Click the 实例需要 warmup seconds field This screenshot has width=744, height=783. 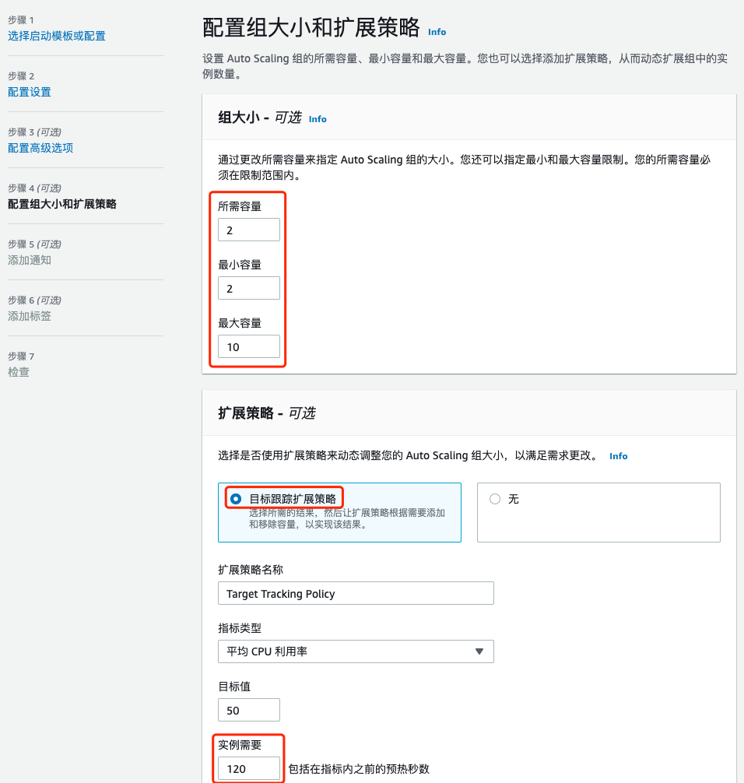pos(248,768)
